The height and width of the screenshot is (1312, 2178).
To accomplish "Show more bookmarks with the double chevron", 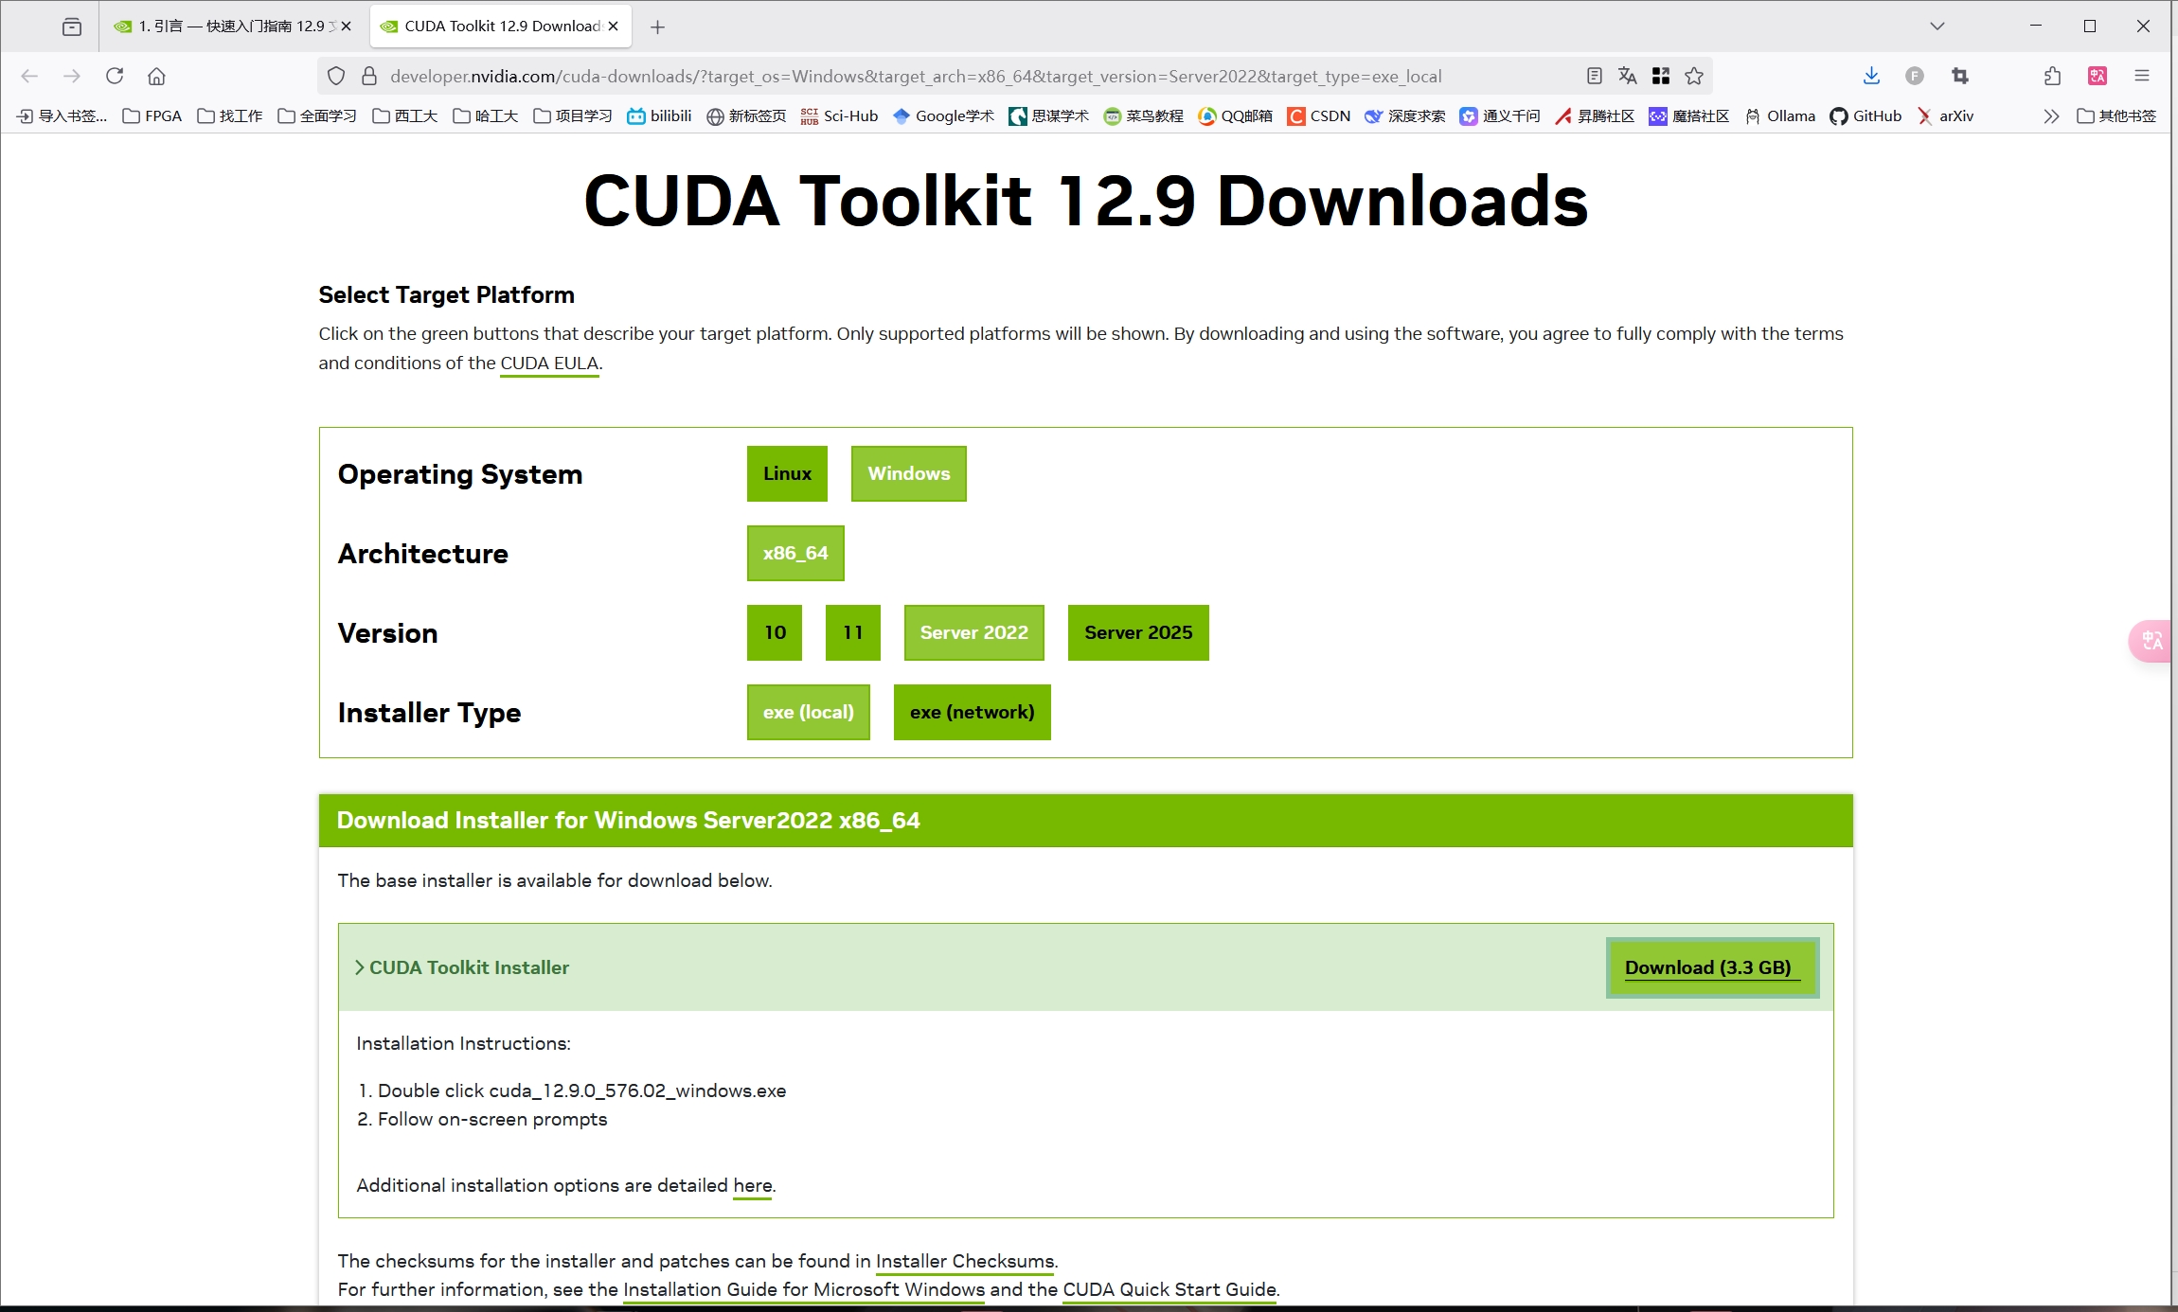I will pos(2051,116).
